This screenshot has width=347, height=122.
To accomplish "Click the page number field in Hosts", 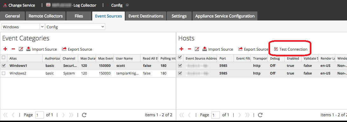I will point(215,115).
